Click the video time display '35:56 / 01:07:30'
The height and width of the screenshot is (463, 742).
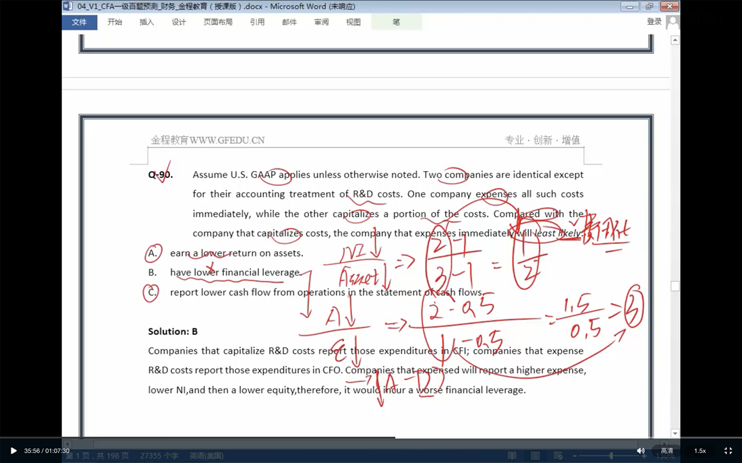click(x=47, y=451)
